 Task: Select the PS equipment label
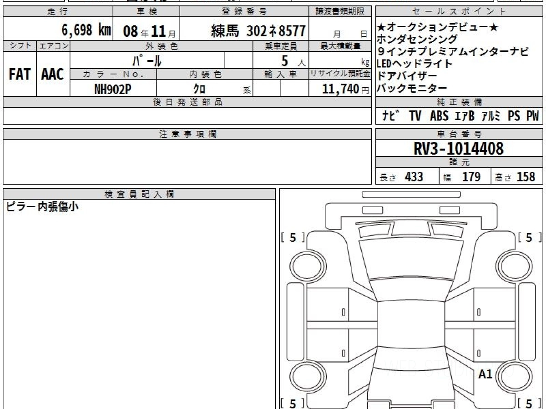(x=514, y=116)
